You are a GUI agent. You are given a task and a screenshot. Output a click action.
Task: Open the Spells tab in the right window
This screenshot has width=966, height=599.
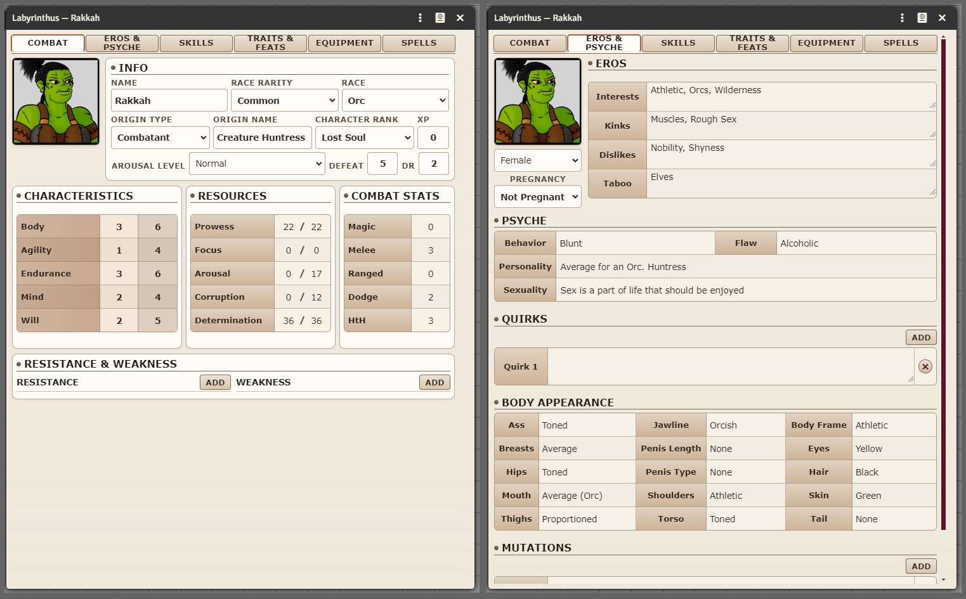[901, 43]
